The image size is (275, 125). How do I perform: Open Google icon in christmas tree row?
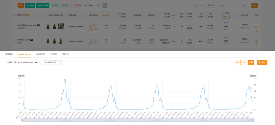coord(256,45)
